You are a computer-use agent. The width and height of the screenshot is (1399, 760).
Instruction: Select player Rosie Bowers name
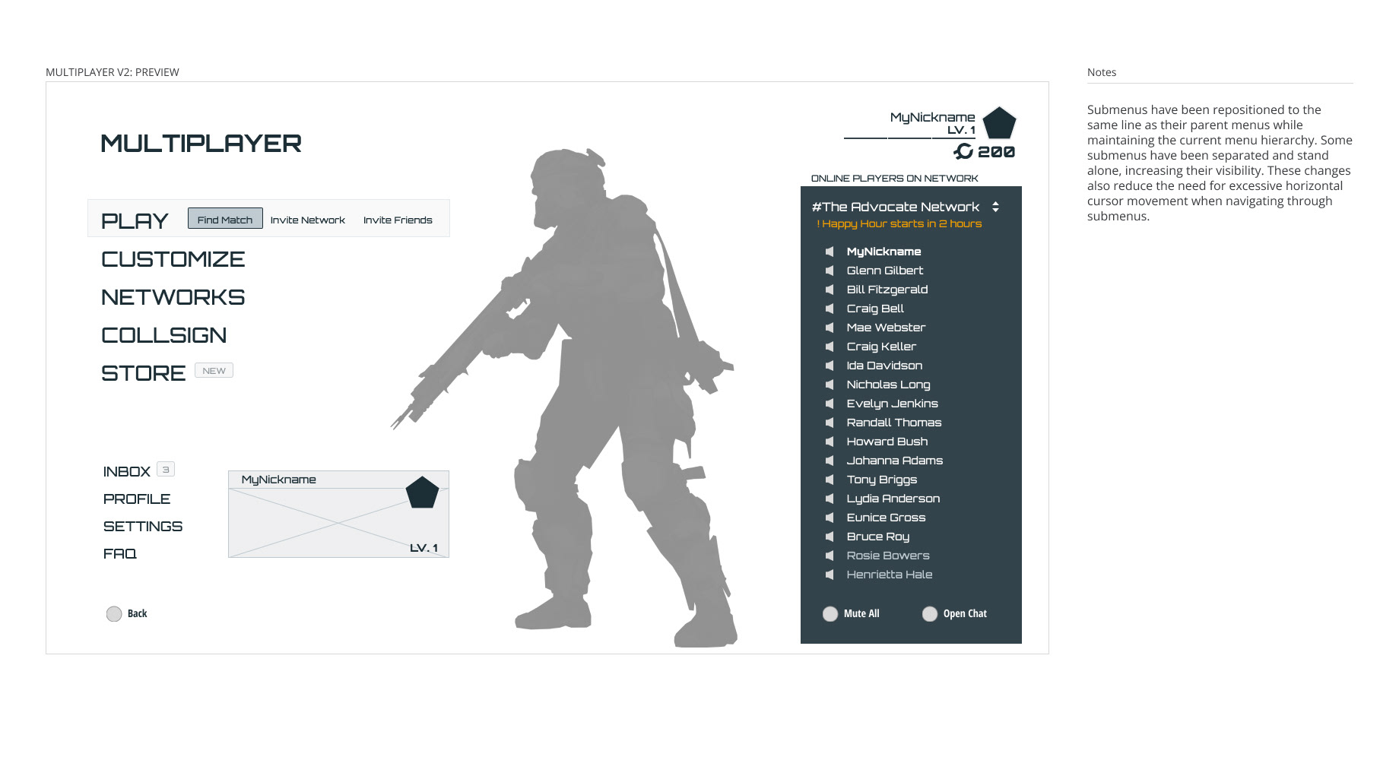click(x=888, y=556)
